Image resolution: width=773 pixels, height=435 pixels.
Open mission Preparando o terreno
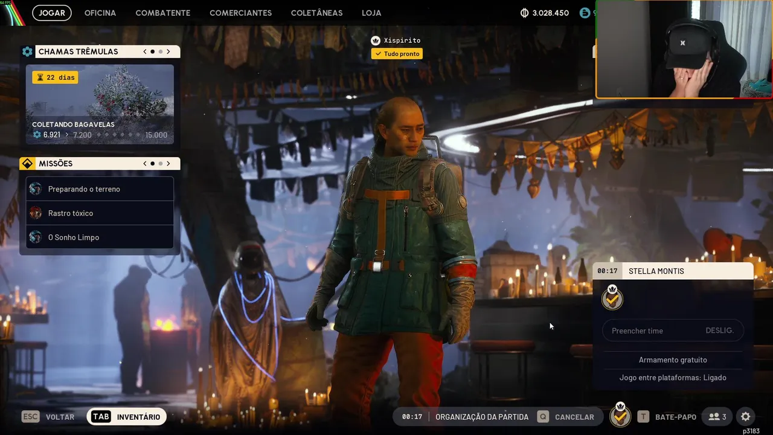(100, 189)
